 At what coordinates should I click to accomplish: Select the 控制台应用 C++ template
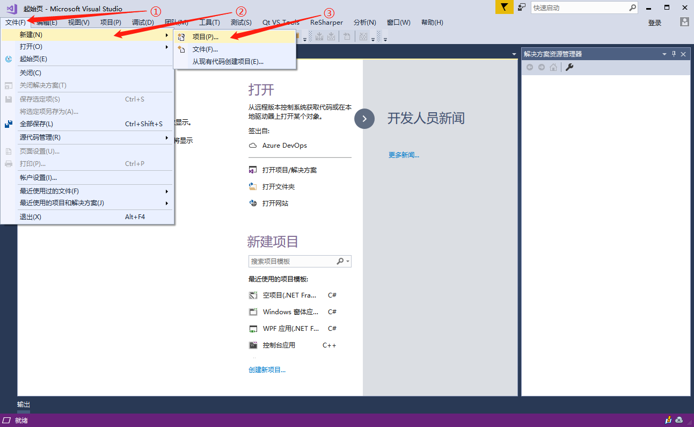coord(279,345)
